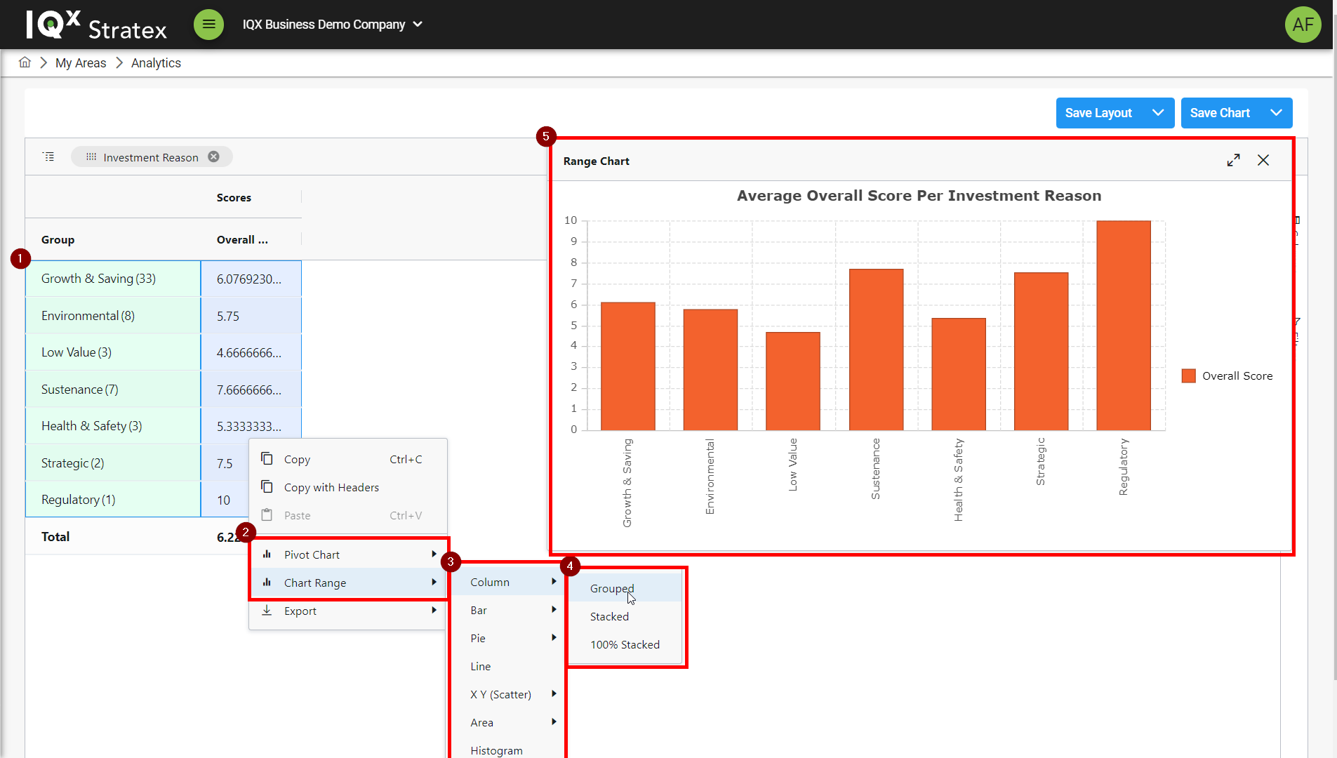Select 100% Stacked column option
The image size is (1337, 758).
click(x=625, y=644)
